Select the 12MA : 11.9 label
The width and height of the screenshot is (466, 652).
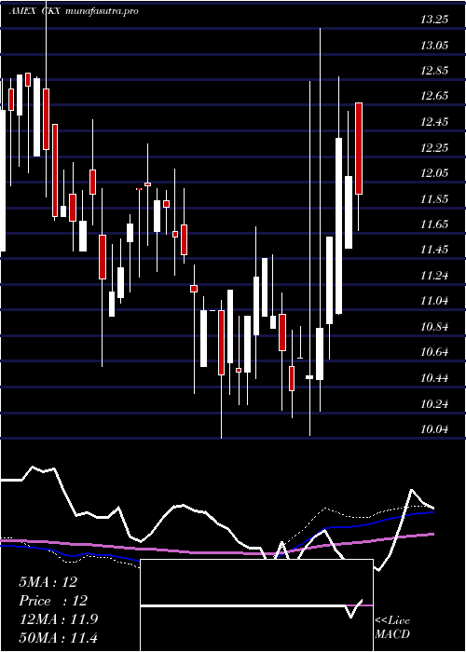point(59,618)
